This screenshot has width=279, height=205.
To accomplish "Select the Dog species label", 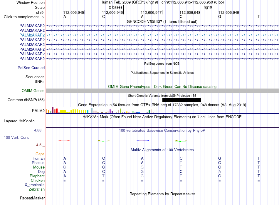I will point(41,171).
